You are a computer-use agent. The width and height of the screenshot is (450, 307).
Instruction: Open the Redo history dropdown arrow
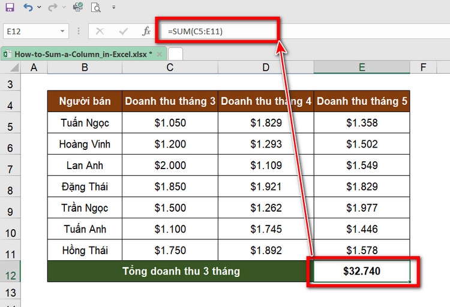click(x=64, y=7)
